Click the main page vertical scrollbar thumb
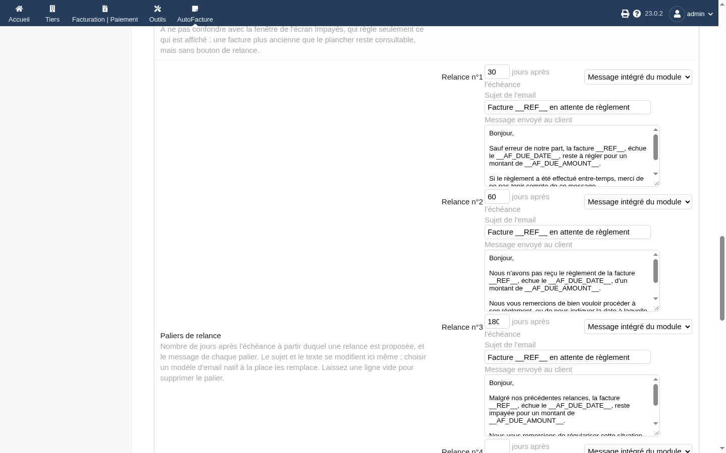 (x=722, y=278)
